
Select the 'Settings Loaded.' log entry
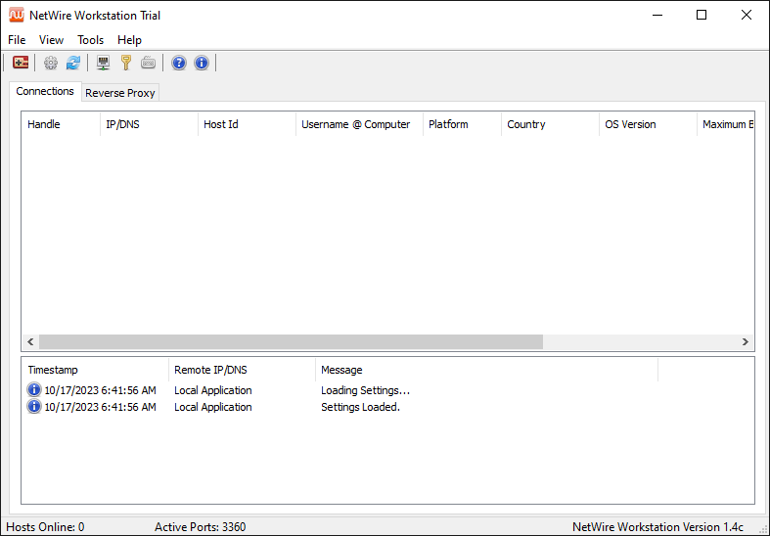tap(360, 407)
